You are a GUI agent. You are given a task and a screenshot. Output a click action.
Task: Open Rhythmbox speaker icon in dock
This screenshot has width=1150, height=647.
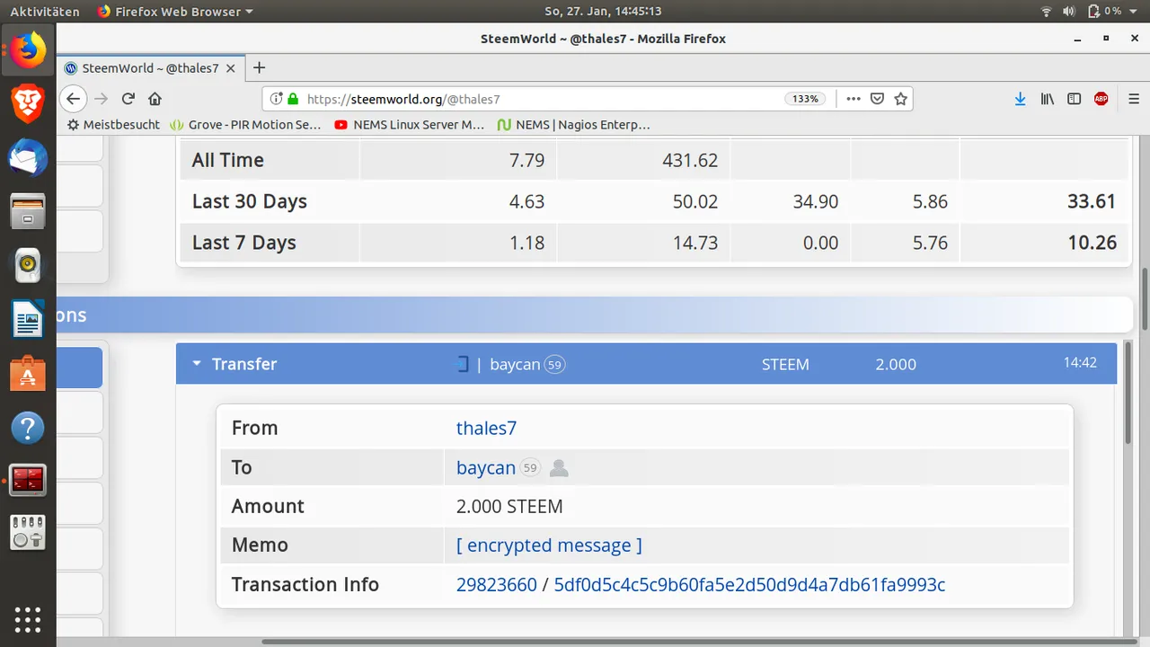[x=28, y=265]
